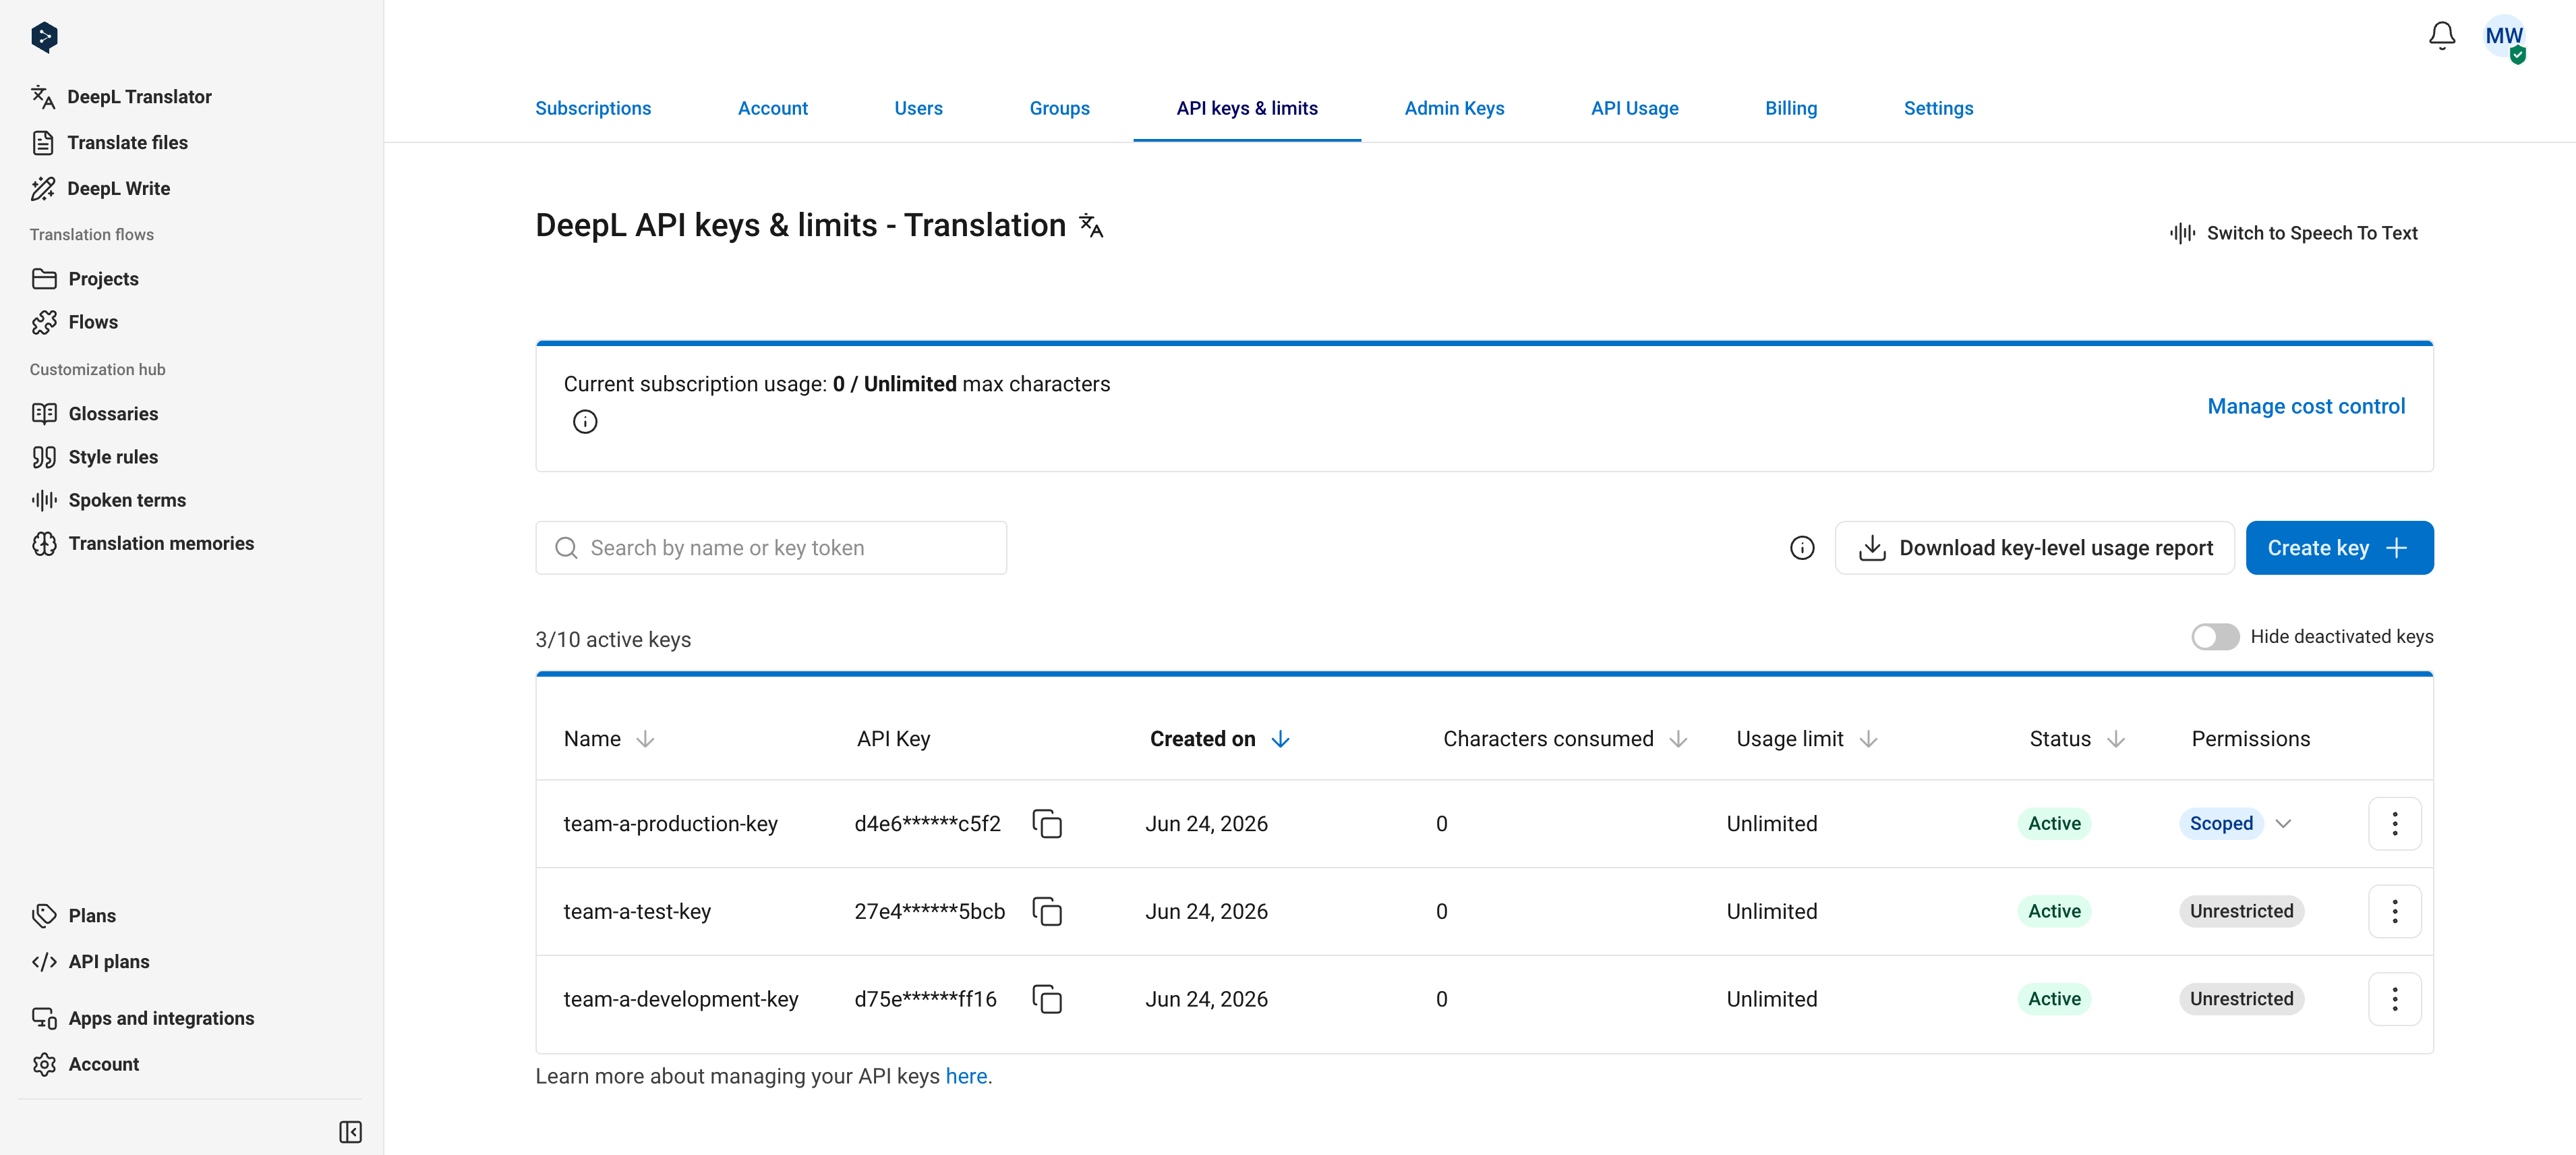Open Flows in sidebar

pyautogui.click(x=74, y=322)
